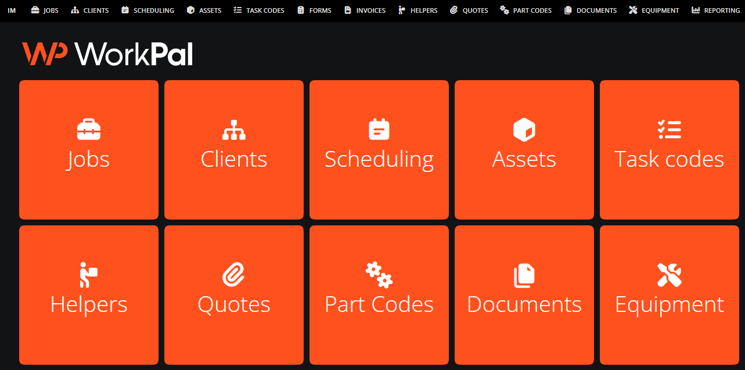Click the briefcase icon on the Jobs tile
Screen dimensions: 745x370
pyautogui.click(x=89, y=129)
